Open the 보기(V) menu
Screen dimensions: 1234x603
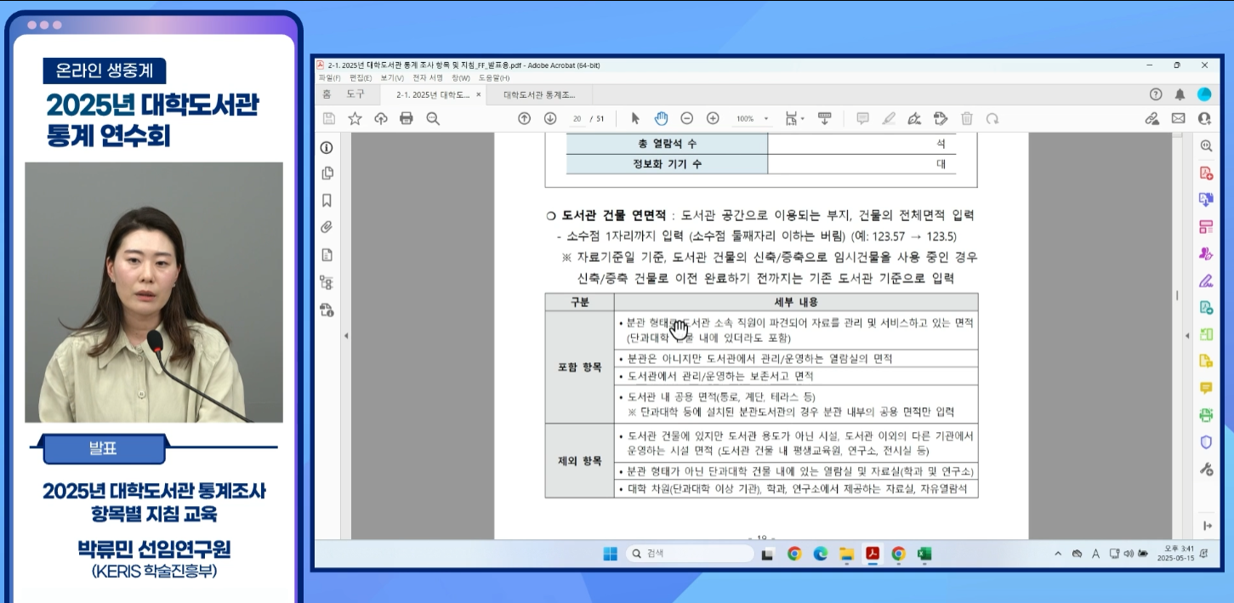(x=392, y=78)
